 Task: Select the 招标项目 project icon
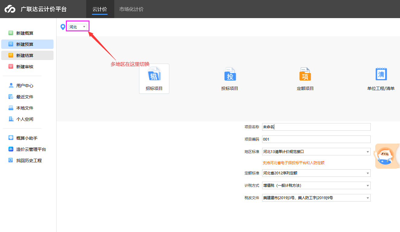pos(154,74)
